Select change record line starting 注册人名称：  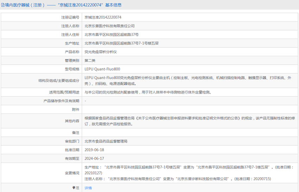click(x=178, y=179)
